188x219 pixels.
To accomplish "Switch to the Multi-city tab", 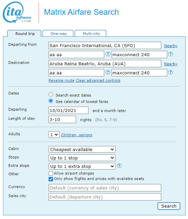I will [90, 34].
